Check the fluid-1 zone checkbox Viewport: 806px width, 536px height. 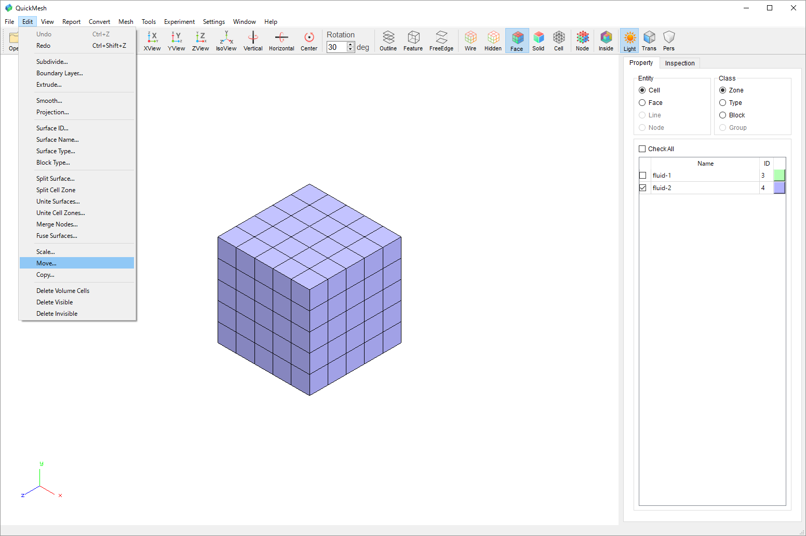point(643,176)
